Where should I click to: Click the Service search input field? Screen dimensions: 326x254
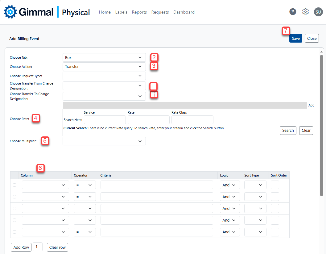105,120
